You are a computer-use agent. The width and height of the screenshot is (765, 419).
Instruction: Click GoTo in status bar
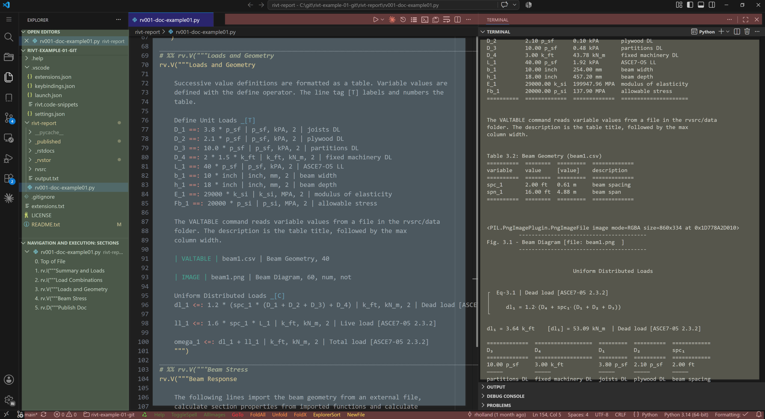pyautogui.click(x=238, y=415)
